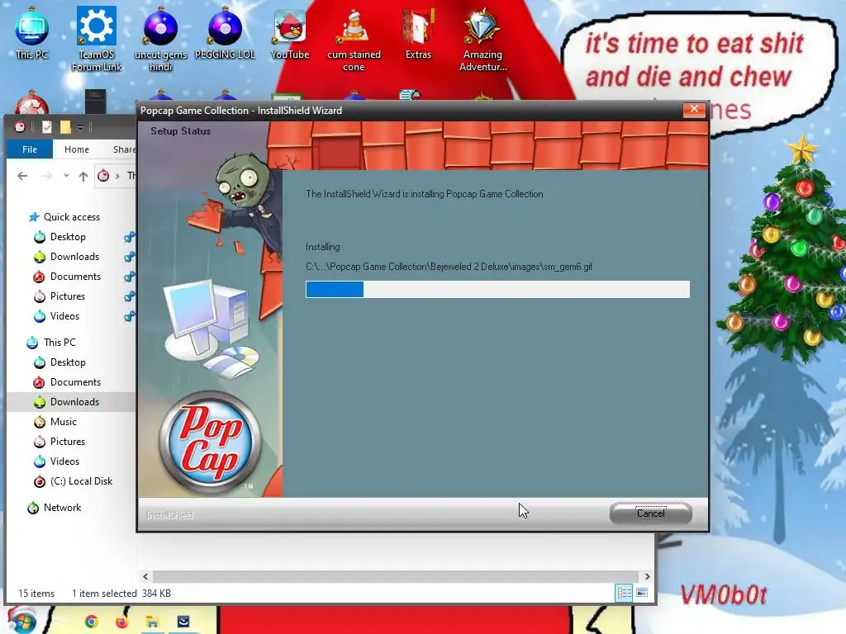846x634 pixels.
Task: Go up one folder level in Explorer
Action: click(83, 176)
